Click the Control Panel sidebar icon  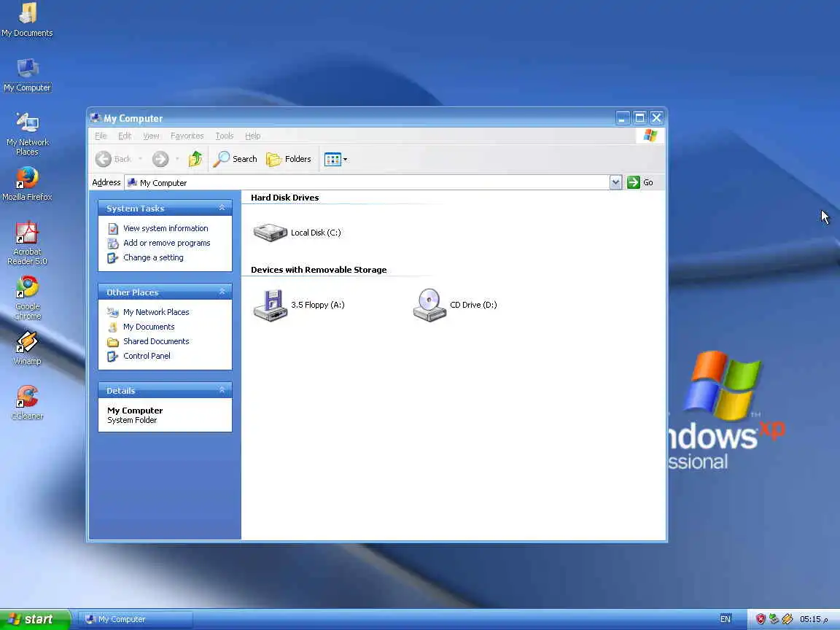click(113, 357)
